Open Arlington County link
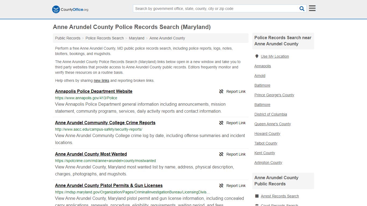The height and width of the screenshot is (206, 367). 268,163
